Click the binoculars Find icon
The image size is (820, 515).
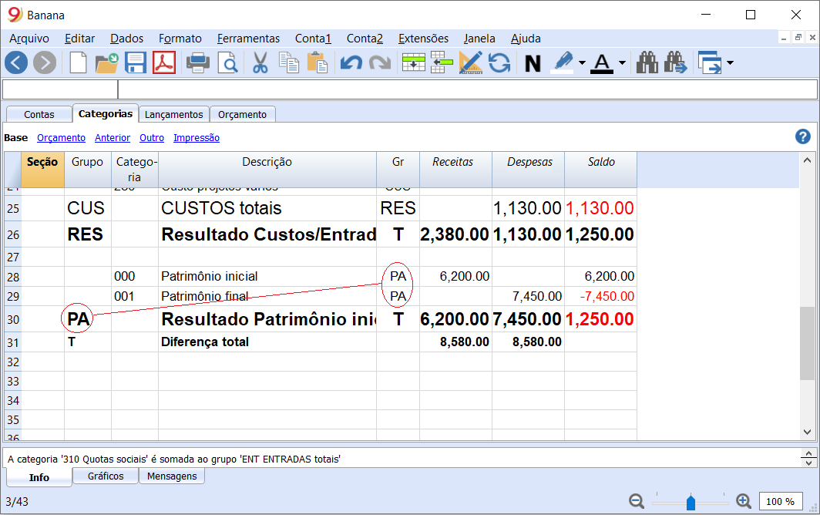647,62
